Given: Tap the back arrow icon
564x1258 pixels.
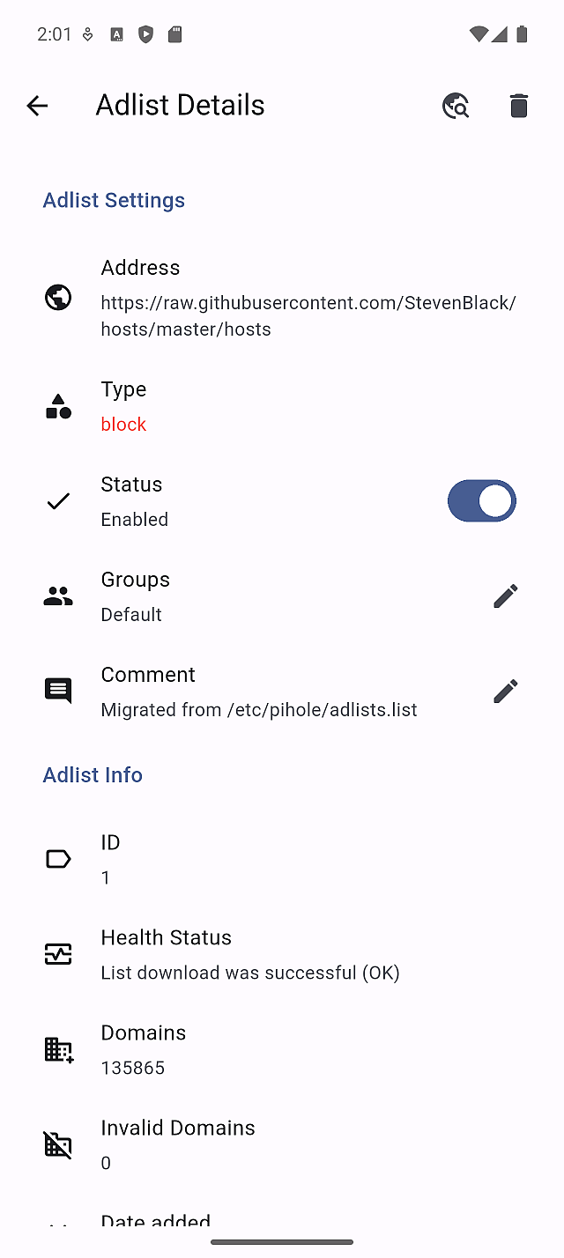Looking at the screenshot, I should point(37,106).
